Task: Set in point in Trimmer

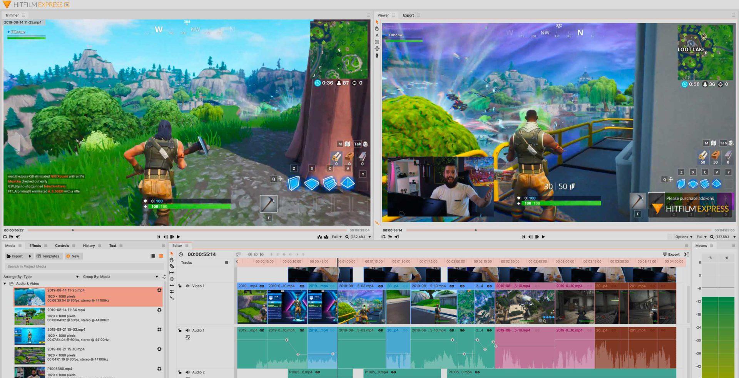Action: click(x=11, y=237)
